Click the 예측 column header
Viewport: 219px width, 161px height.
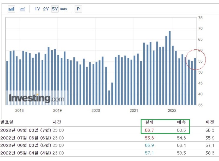click(x=182, y=122)
